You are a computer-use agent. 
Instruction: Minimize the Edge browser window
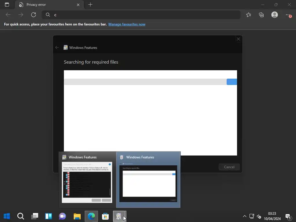(262, 5)
